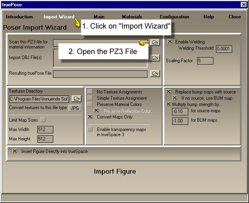This screenshot has height=203, width=249.
Task: Click the Close menu button
Action: [x=234, y=17]
